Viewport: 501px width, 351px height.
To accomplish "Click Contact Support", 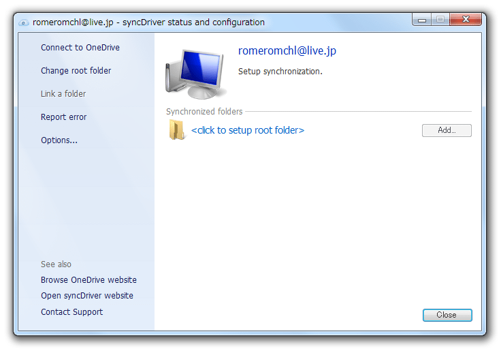I will 72,311.
